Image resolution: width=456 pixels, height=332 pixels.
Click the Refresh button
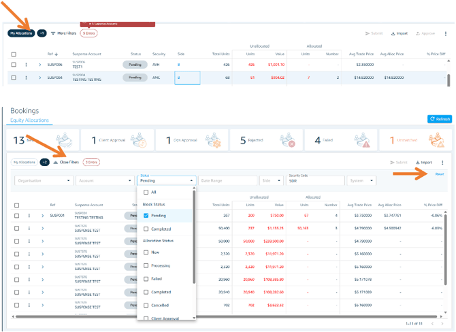tap(439, 119)
